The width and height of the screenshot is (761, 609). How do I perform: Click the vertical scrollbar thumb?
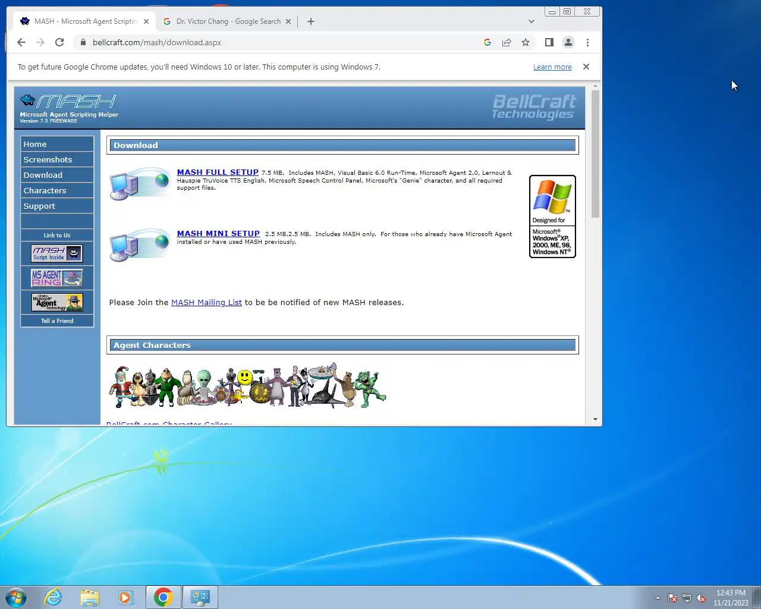pos(595,154)
